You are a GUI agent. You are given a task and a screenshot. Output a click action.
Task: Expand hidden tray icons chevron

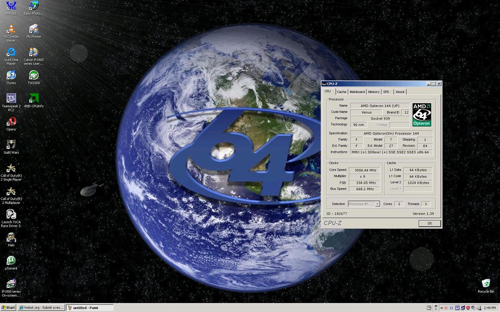(441, 308)
